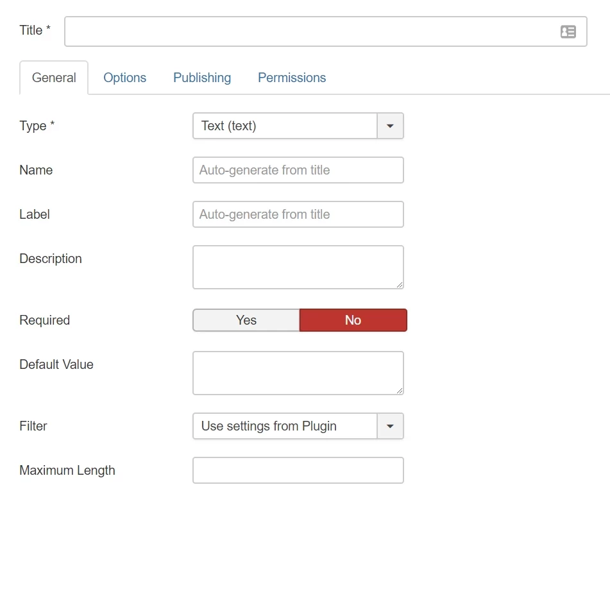The height and width of the screenshot is (605, 610).
Task: Click the contact card icon in Title field
Action: (x=568, y=31)
